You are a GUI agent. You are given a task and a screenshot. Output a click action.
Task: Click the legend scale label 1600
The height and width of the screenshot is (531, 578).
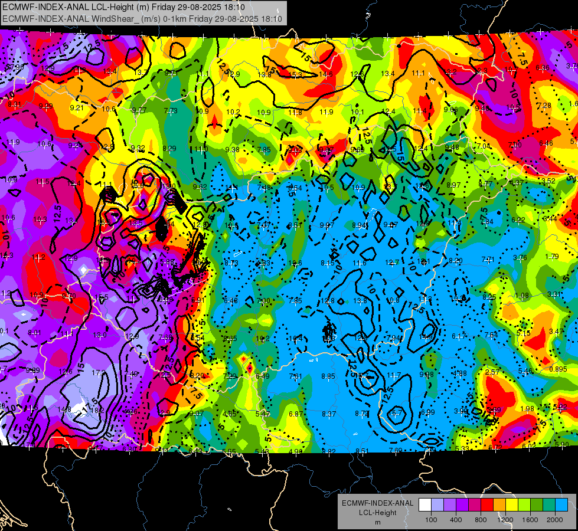[x=530, y=520]
